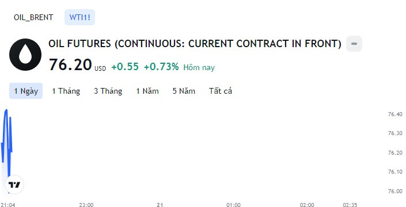This screenshot has height=207, width=406.
Task: Show Tất cả price history
Action: 221,91
